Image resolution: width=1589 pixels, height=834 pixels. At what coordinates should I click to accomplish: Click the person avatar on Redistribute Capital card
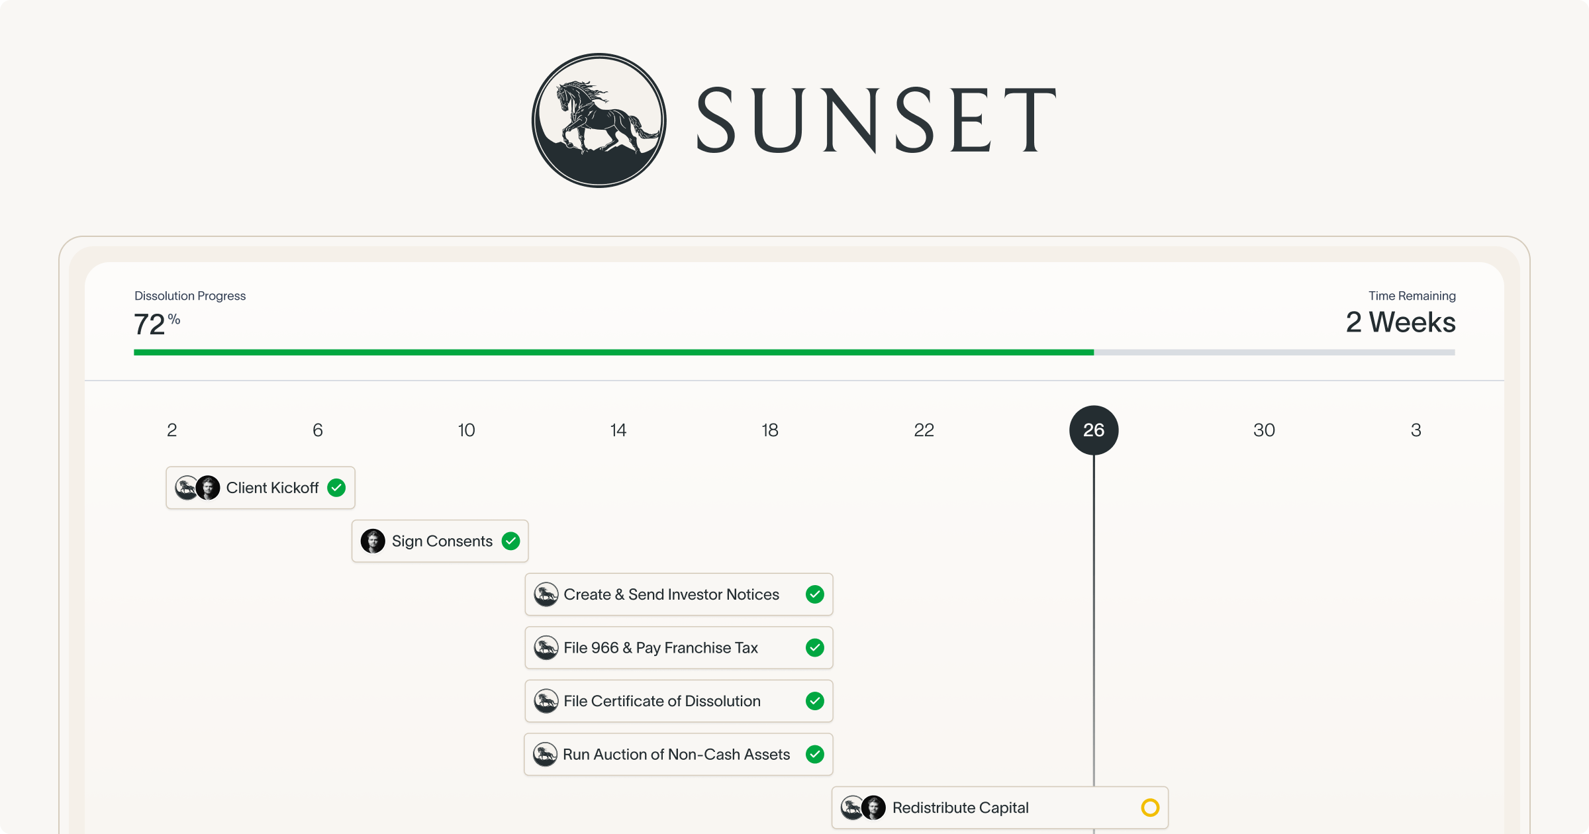coord(875,808)
